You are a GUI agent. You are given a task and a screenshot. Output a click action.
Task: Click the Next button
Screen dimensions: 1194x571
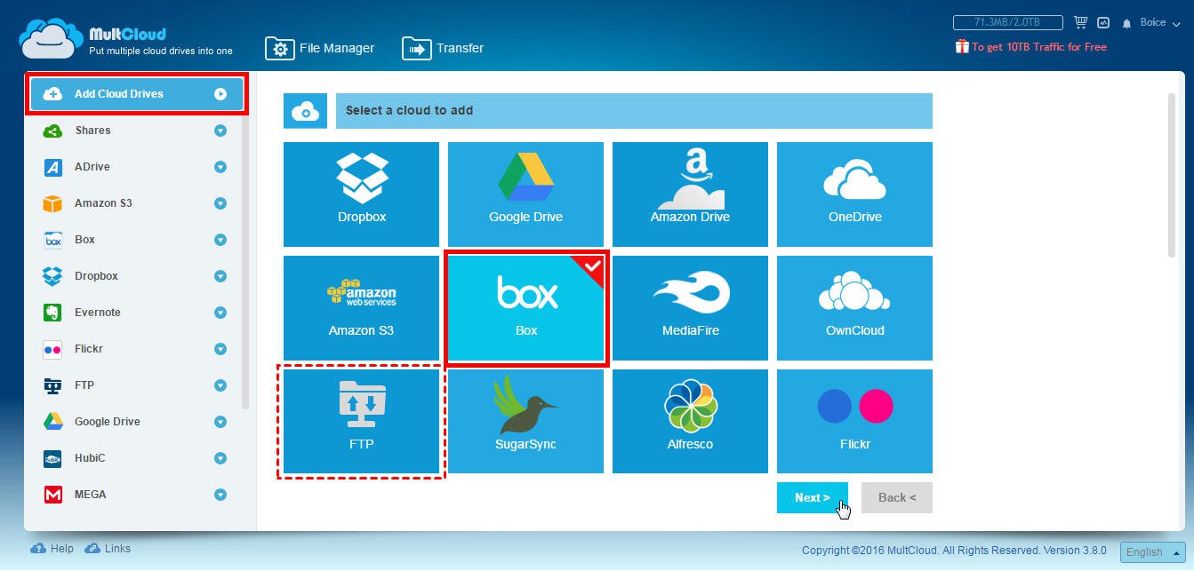813,497
